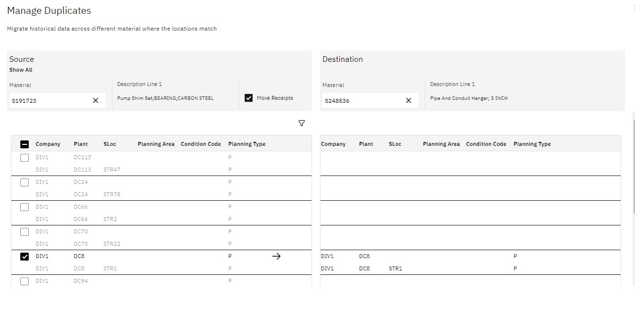Check the DC66 row checkbox
The width and height of the screenshot is (635, 309).
(x=24, y=207)
